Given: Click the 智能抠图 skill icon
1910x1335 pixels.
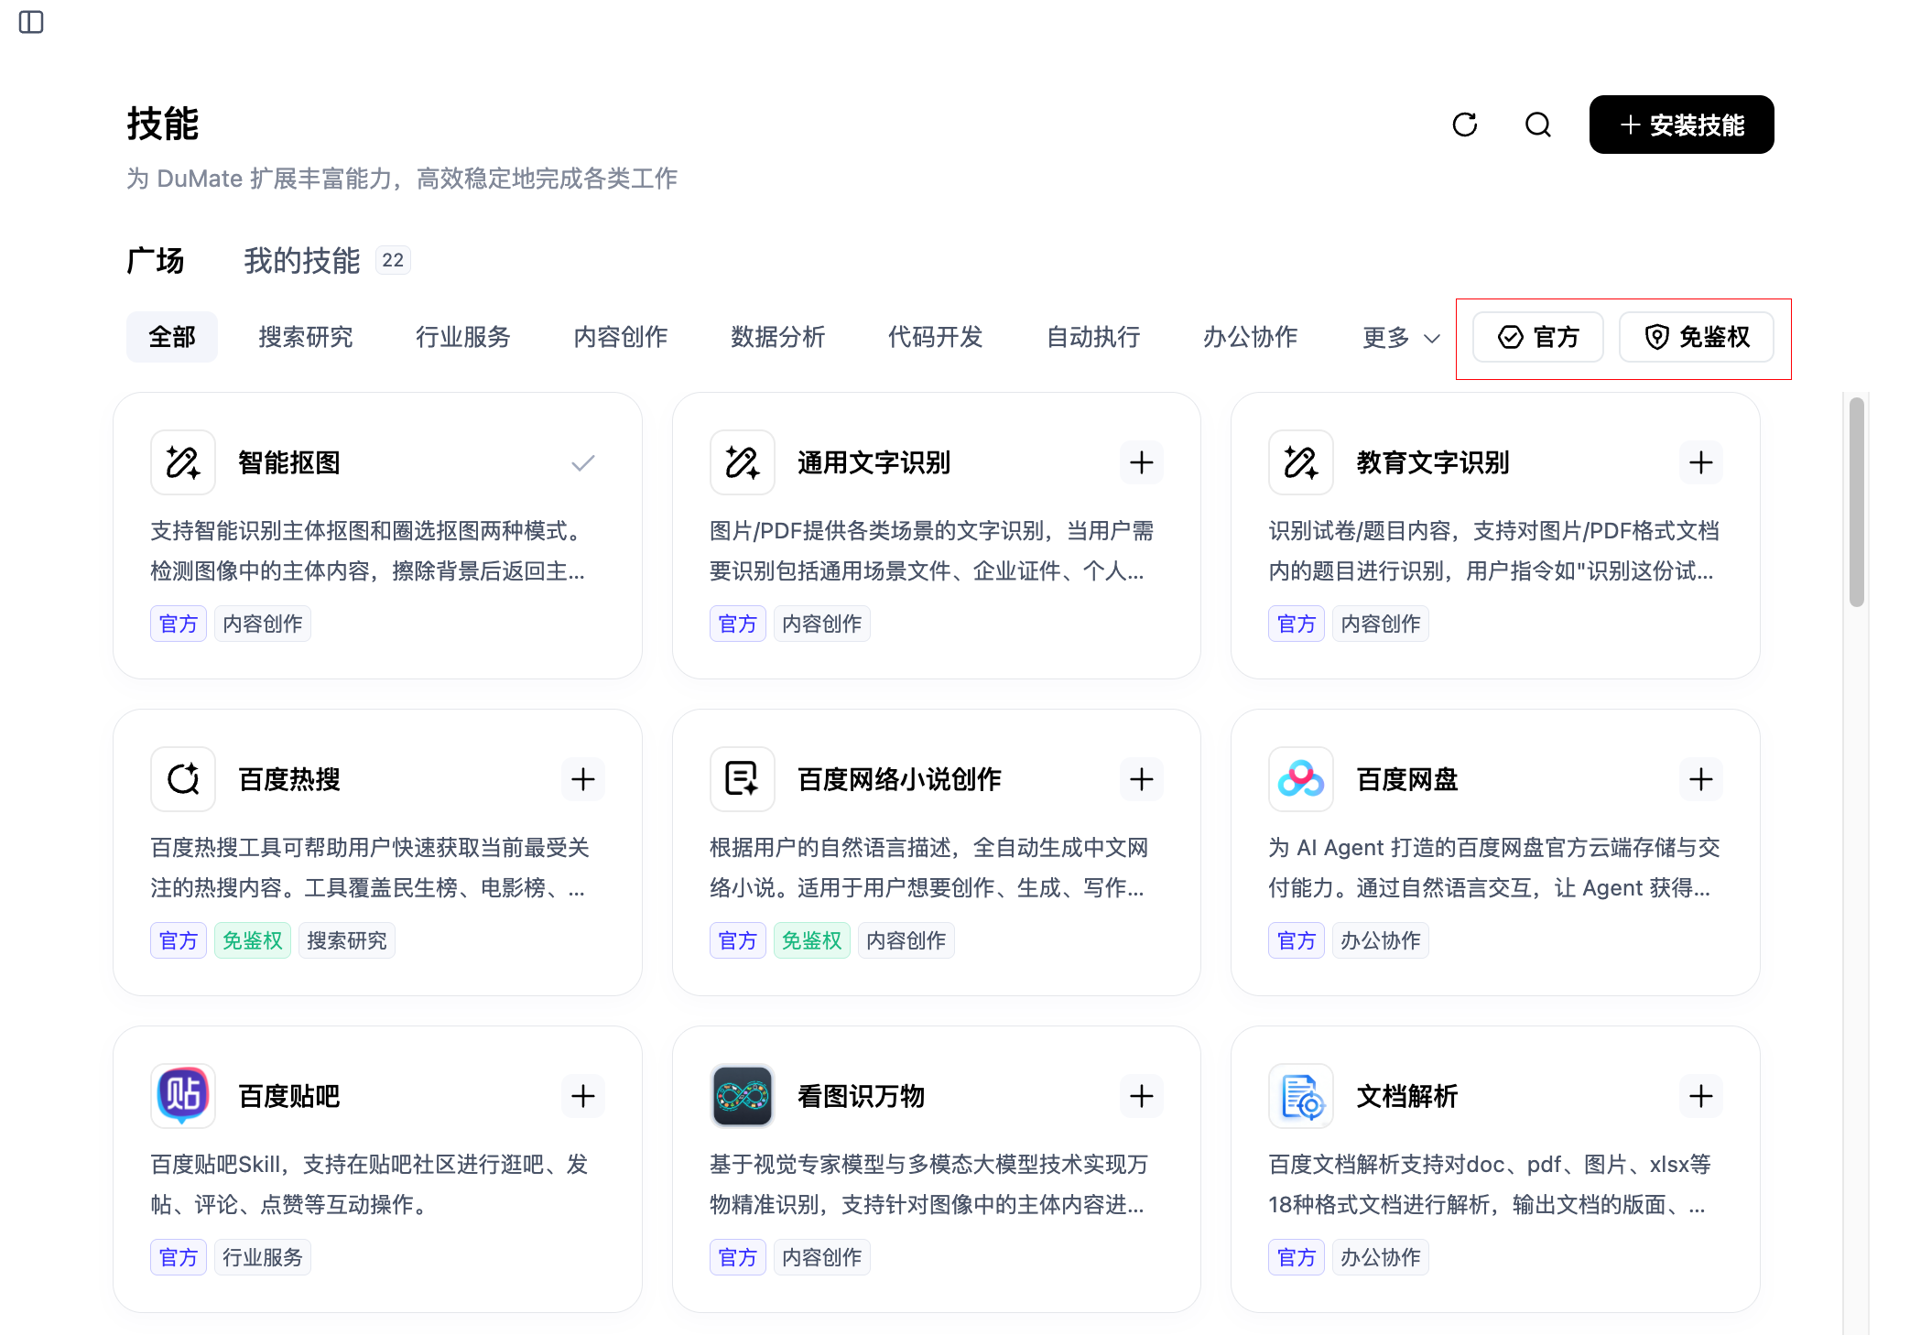Looking at the screenshot, I should point(183,462).
